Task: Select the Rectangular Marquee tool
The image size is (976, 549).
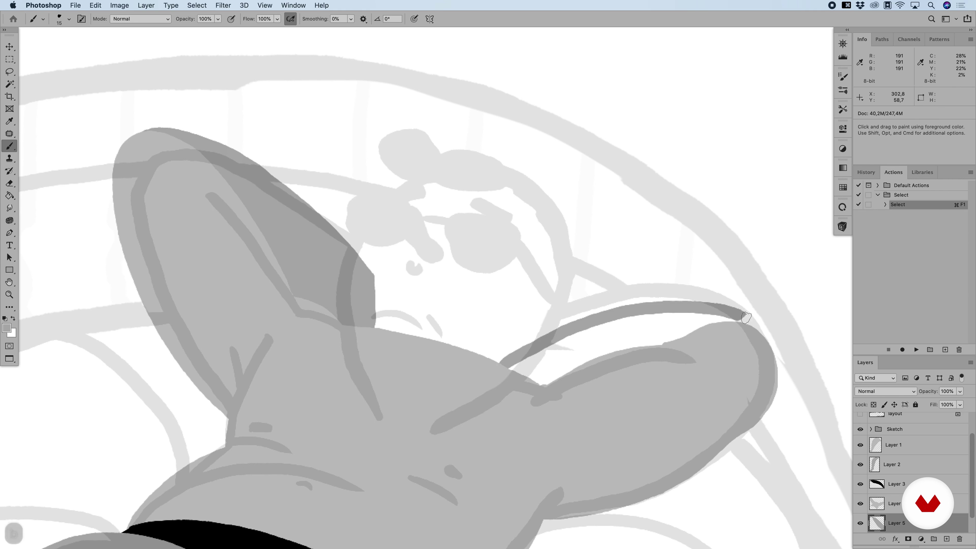Action: click(x=9, y=59)
